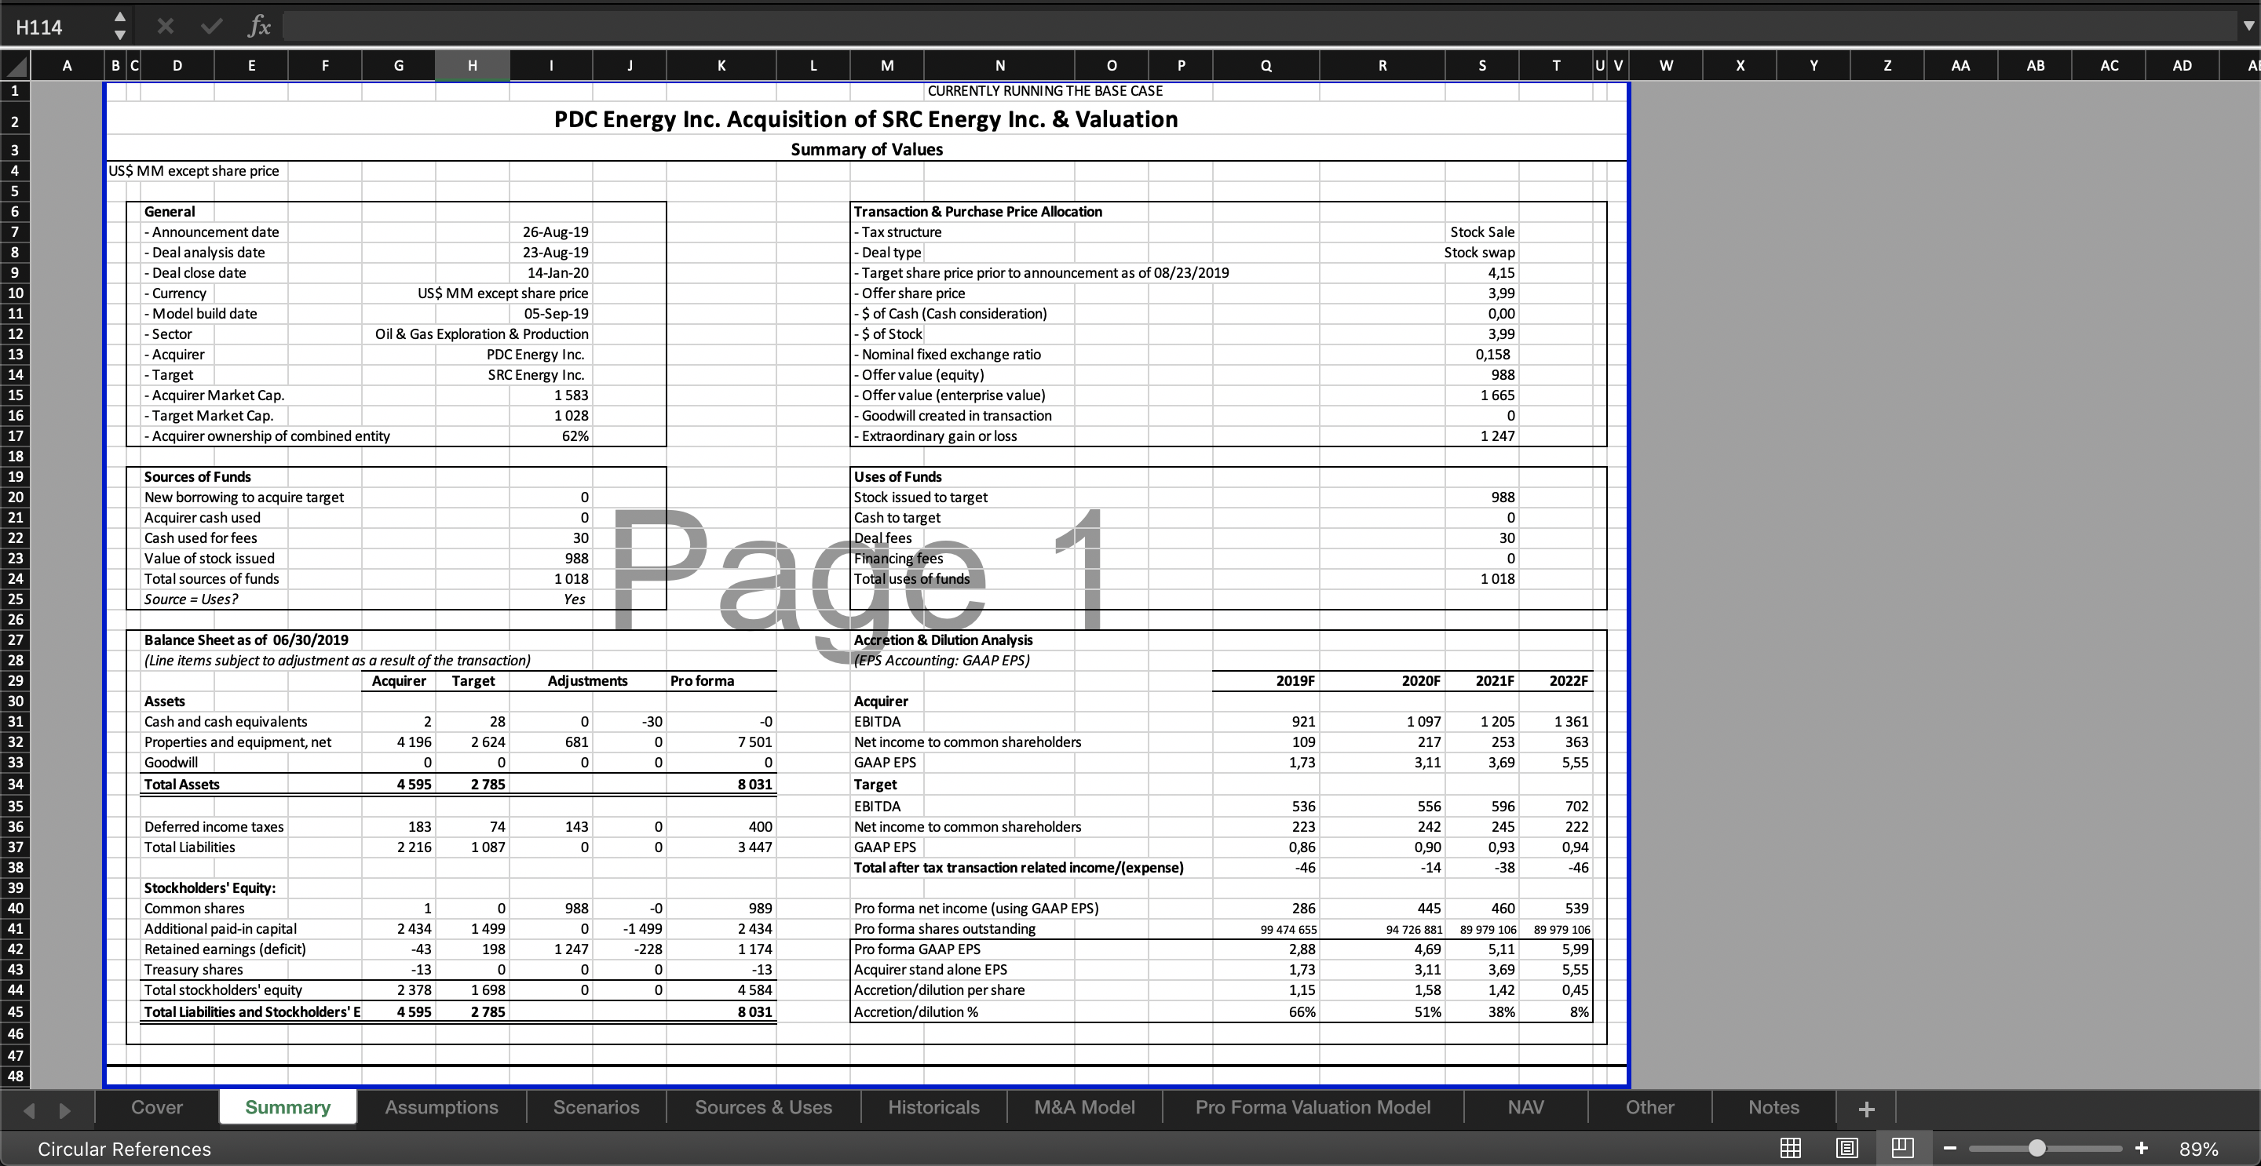The image size is (2261, 1166).
Task: Click the 'Summary of Values' subtitle
Action: [866, 149]
